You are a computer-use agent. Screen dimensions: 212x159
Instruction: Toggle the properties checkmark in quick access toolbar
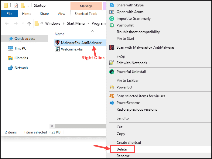point(16,5)
